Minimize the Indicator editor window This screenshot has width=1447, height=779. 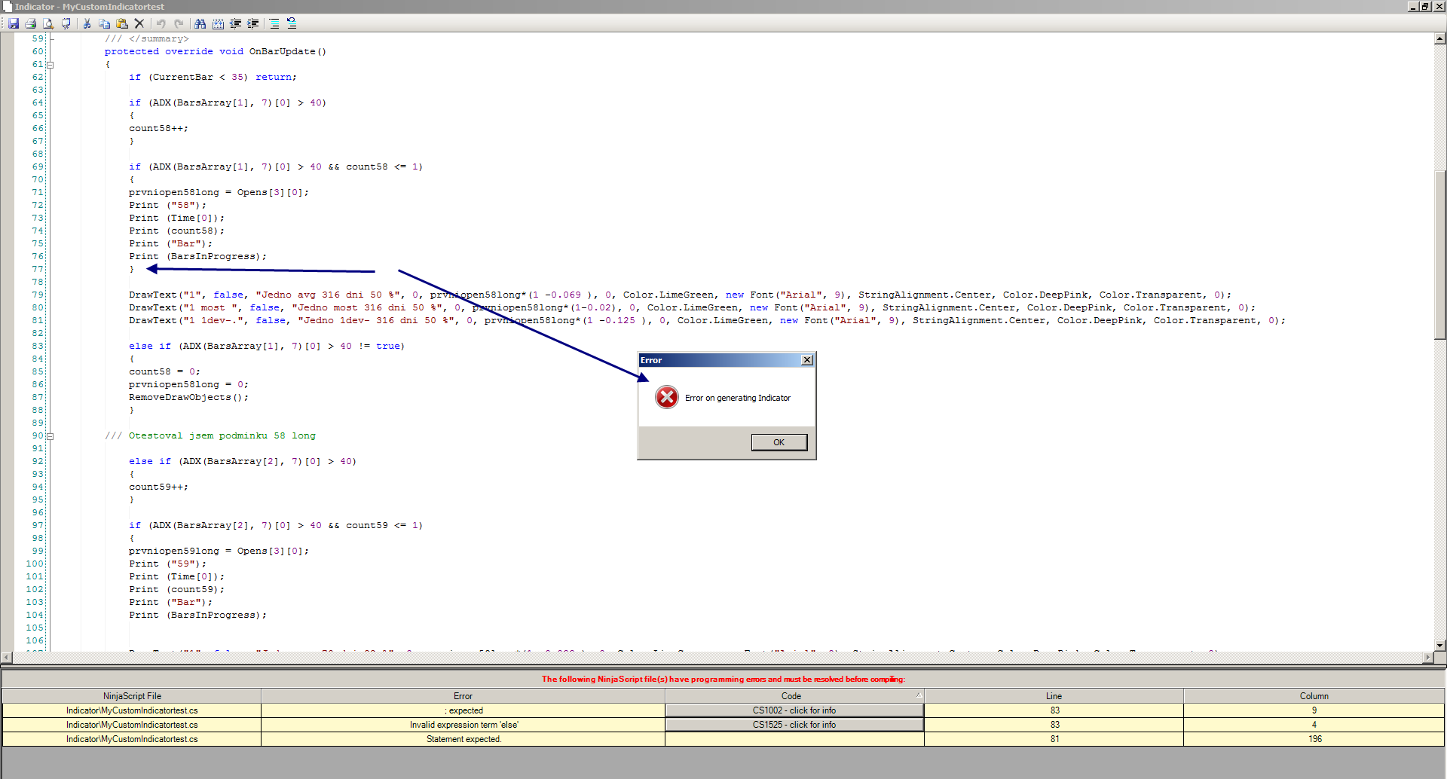[x=1413, y=7]
